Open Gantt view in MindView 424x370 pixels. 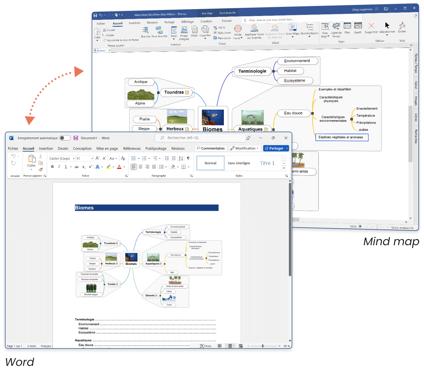point(358,28)
